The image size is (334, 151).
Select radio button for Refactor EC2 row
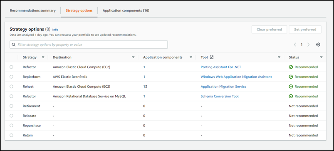tap(11, 67)
